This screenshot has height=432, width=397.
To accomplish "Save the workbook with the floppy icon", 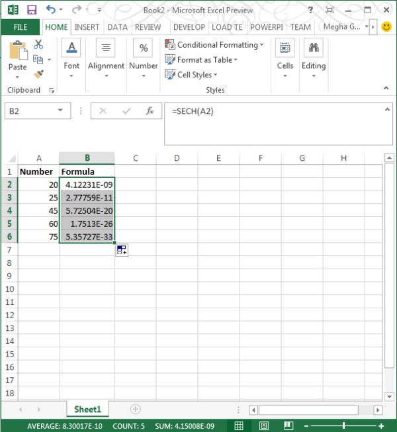I will pos(32,10).
